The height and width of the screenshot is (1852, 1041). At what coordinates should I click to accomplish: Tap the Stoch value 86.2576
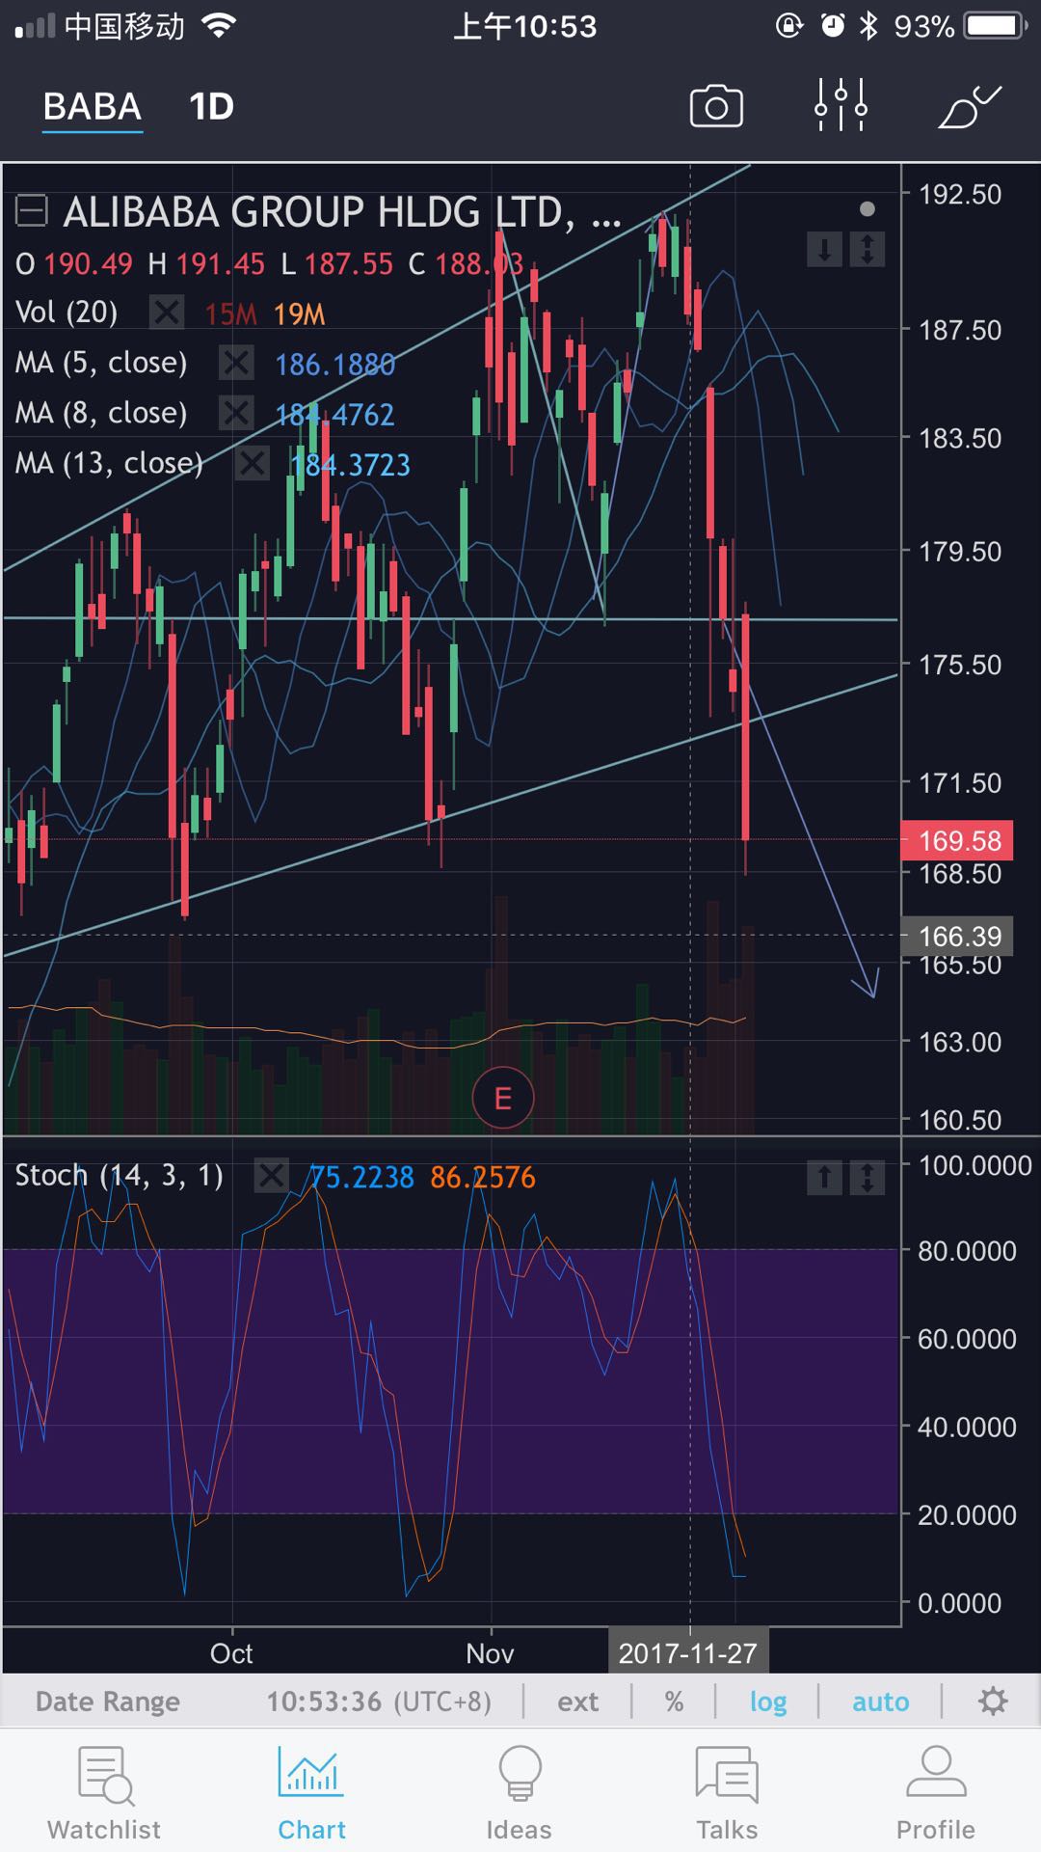point(483,1177)
